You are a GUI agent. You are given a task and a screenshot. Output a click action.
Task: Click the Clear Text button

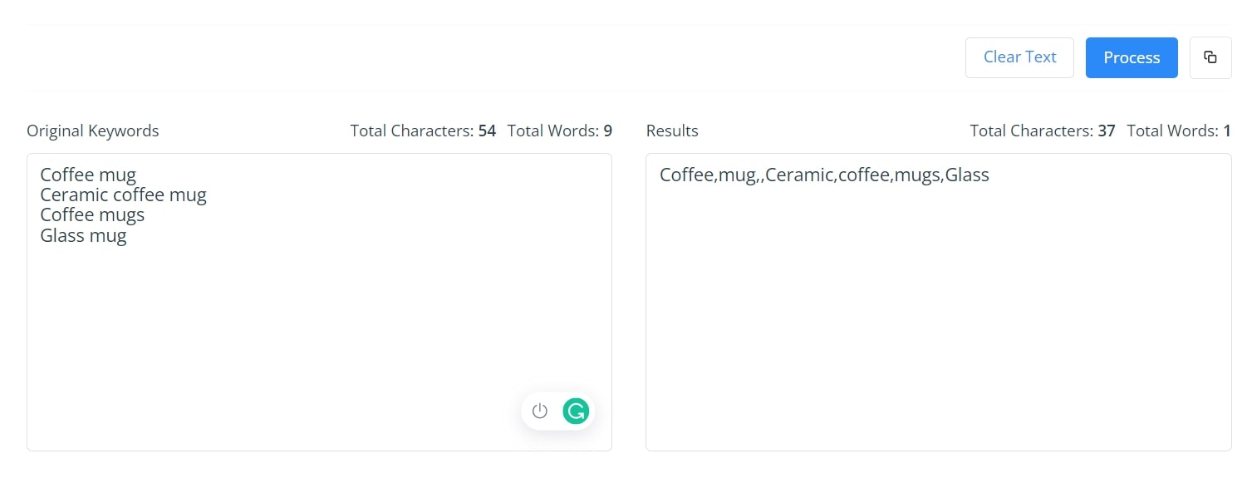[x=1019, y=57]
